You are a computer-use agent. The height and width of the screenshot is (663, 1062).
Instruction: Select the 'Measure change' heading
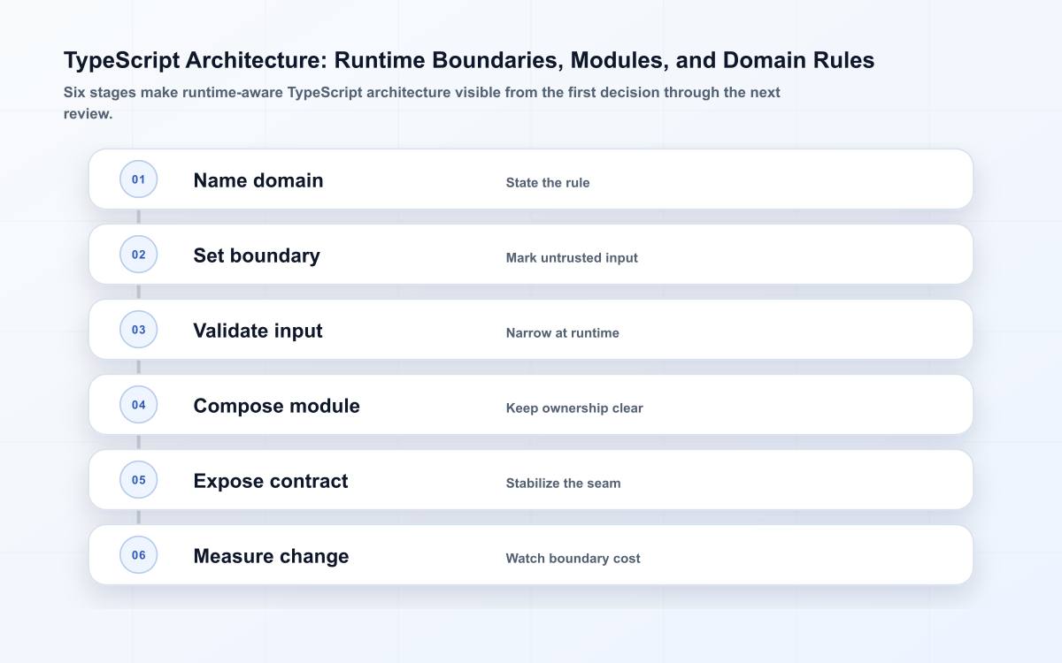(x=271, y=556)
